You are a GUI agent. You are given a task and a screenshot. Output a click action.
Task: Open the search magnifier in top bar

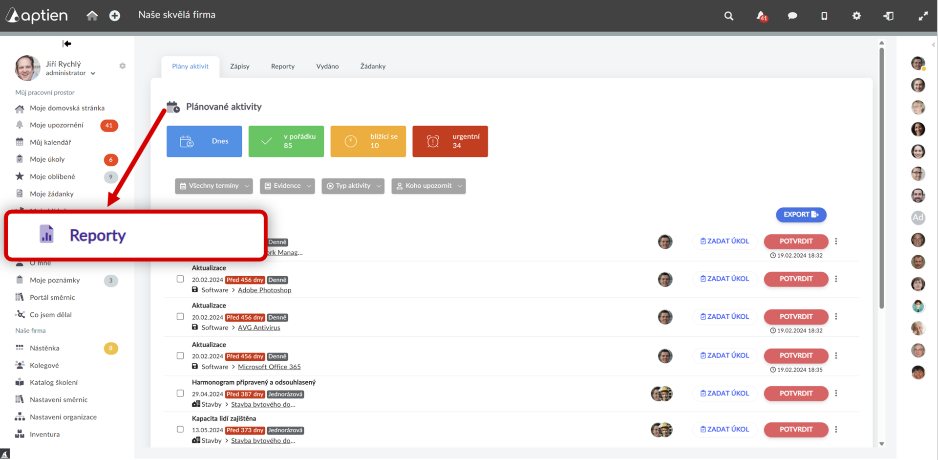click(x=728, y=16)
